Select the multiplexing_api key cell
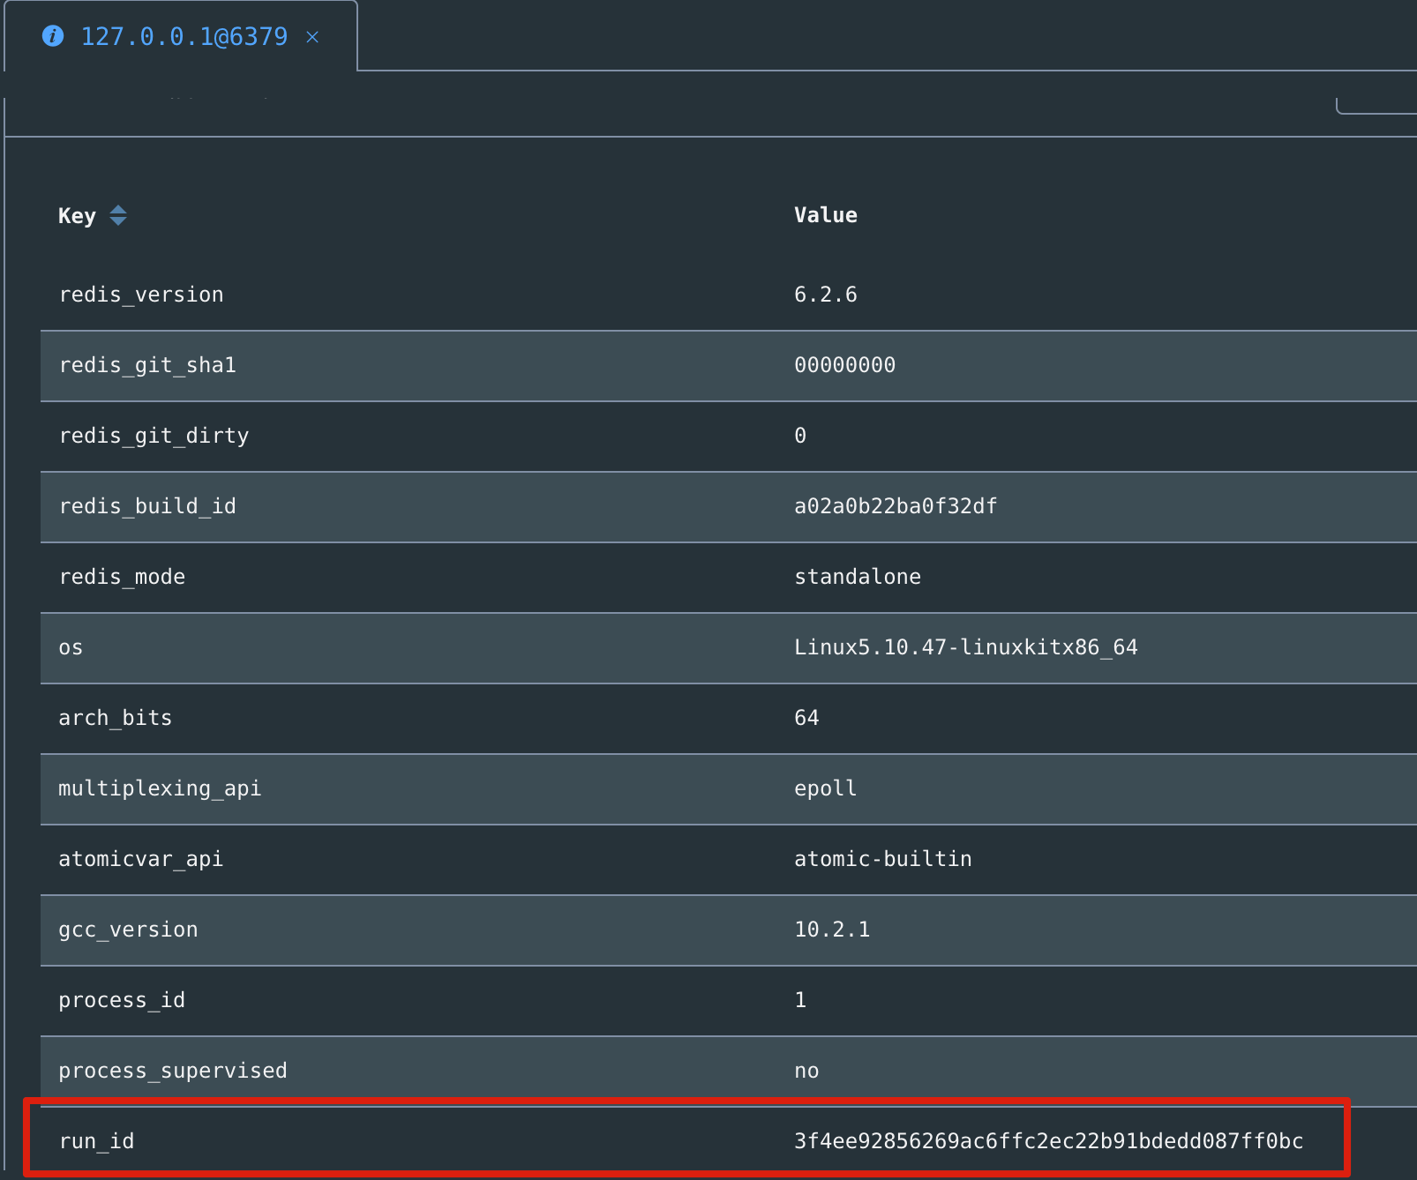This screenshot has height=1180, width=1417. click(160, 788)
